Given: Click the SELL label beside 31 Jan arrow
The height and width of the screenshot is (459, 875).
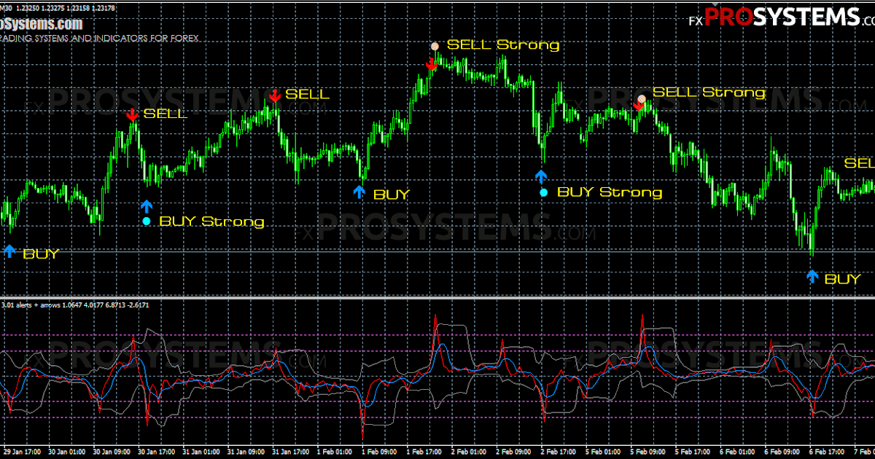Looking at the screenshot, I should [308, 94].
